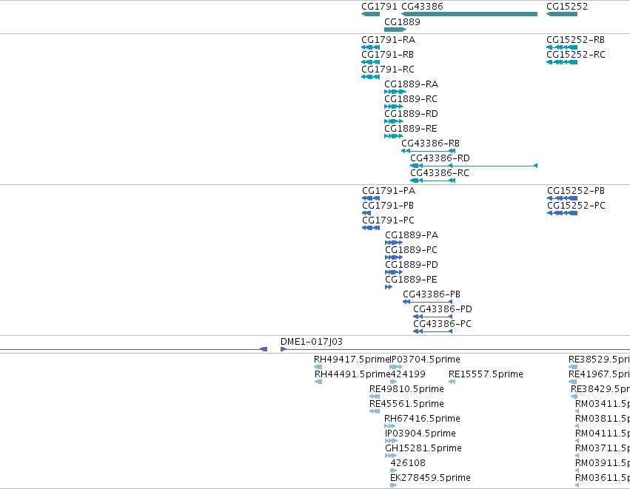Open EST RH49417.5prime

pyautogui.click(x=352, y=360)
